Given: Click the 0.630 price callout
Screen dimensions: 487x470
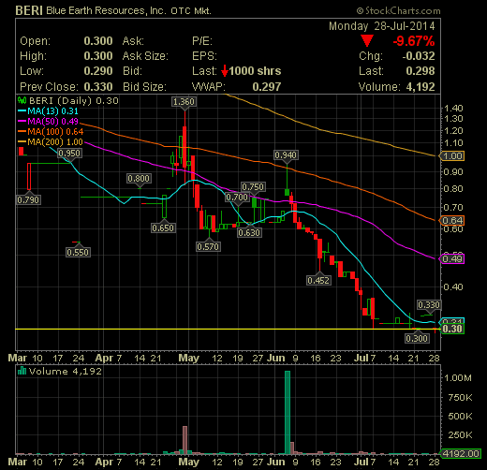Looking at the screenshot, I should tap(249, 233).
